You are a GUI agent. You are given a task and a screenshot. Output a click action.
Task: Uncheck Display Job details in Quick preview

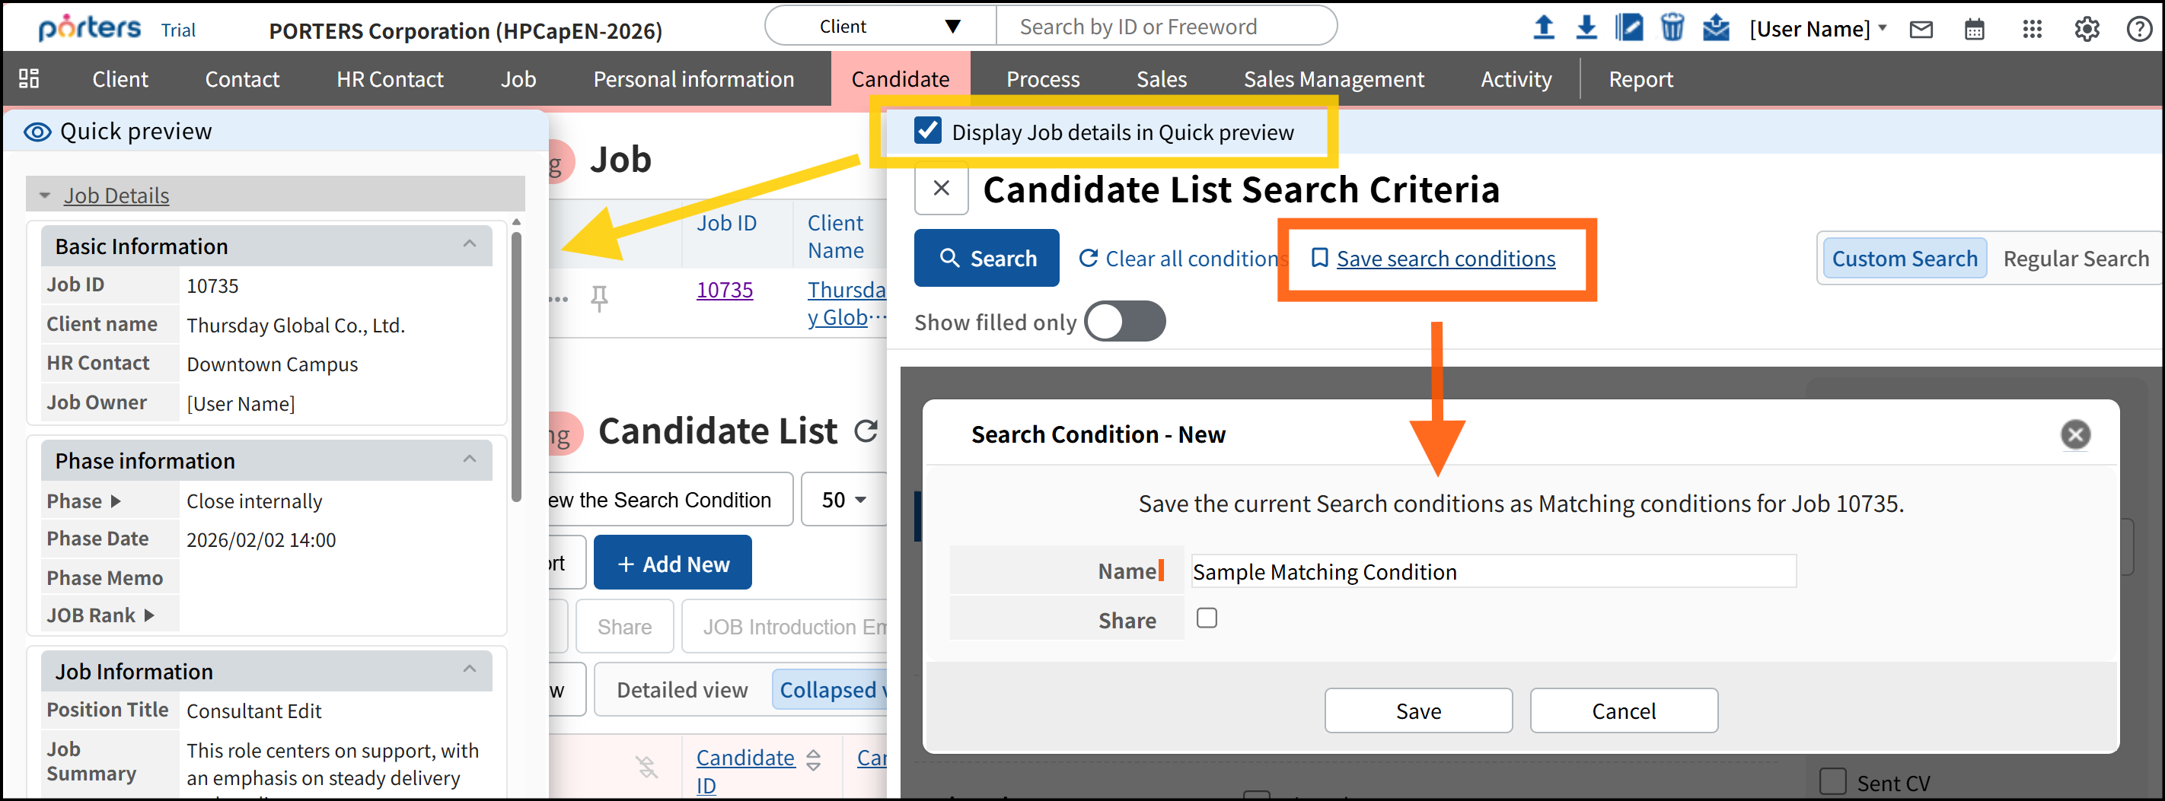[928, 132]
